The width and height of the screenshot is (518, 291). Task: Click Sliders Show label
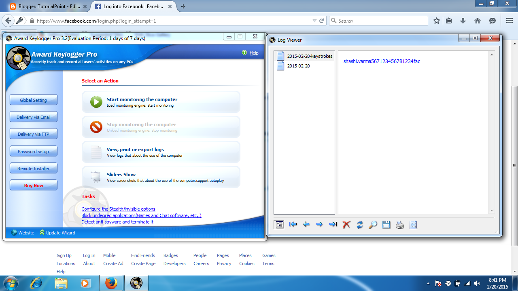121,175
